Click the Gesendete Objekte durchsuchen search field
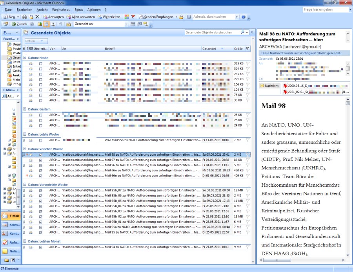This screenshot has height=272, width=353. click(213, 32)
